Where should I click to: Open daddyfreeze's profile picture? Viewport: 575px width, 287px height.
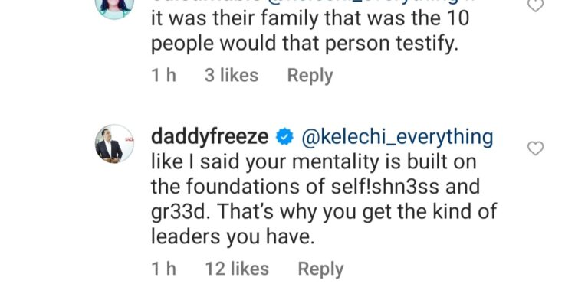pos(114,144)
